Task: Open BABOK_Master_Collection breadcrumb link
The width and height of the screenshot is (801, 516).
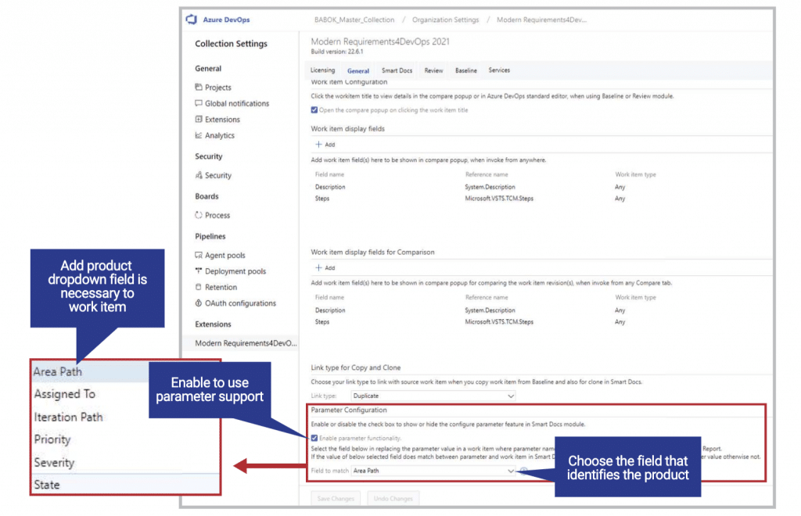Action: coord(354,20)
